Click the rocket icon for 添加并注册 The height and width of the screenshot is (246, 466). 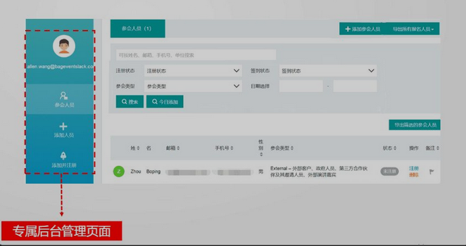63,156
